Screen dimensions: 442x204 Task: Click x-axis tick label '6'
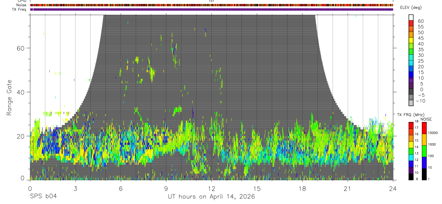(121, 189)
